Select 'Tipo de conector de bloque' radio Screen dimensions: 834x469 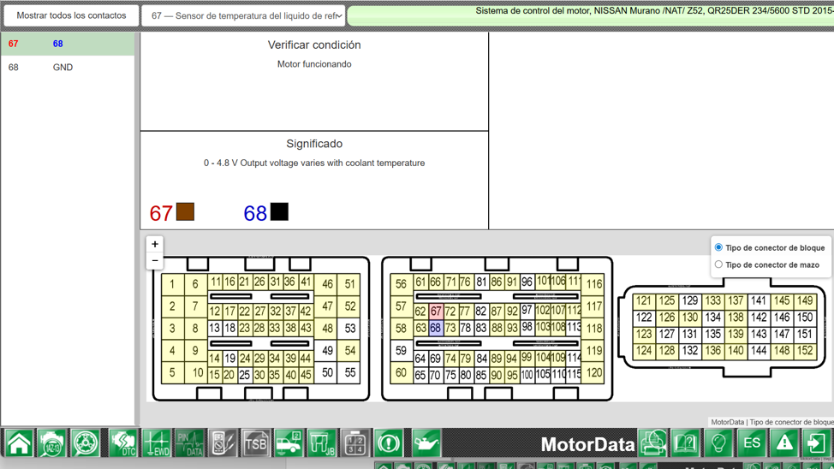[718, 247]
